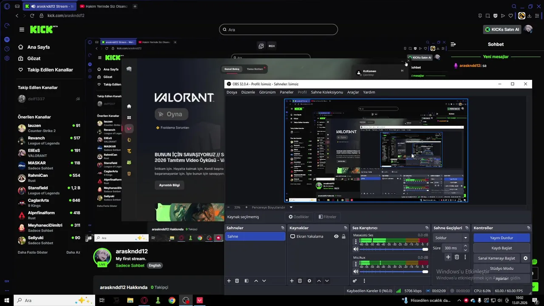Undock the Kaynaklar panel
This screenshot has height=306, width=544.
[x=346, y=228]
